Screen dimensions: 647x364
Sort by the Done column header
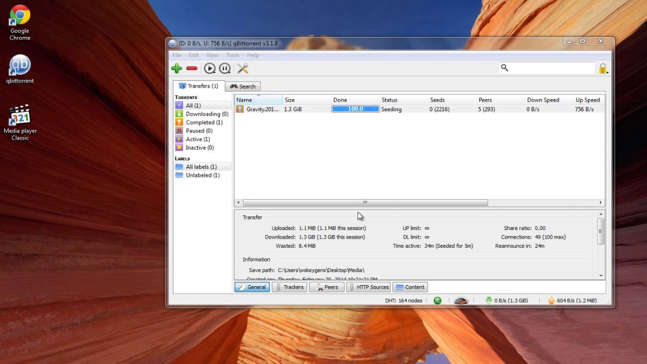[355, 100]
